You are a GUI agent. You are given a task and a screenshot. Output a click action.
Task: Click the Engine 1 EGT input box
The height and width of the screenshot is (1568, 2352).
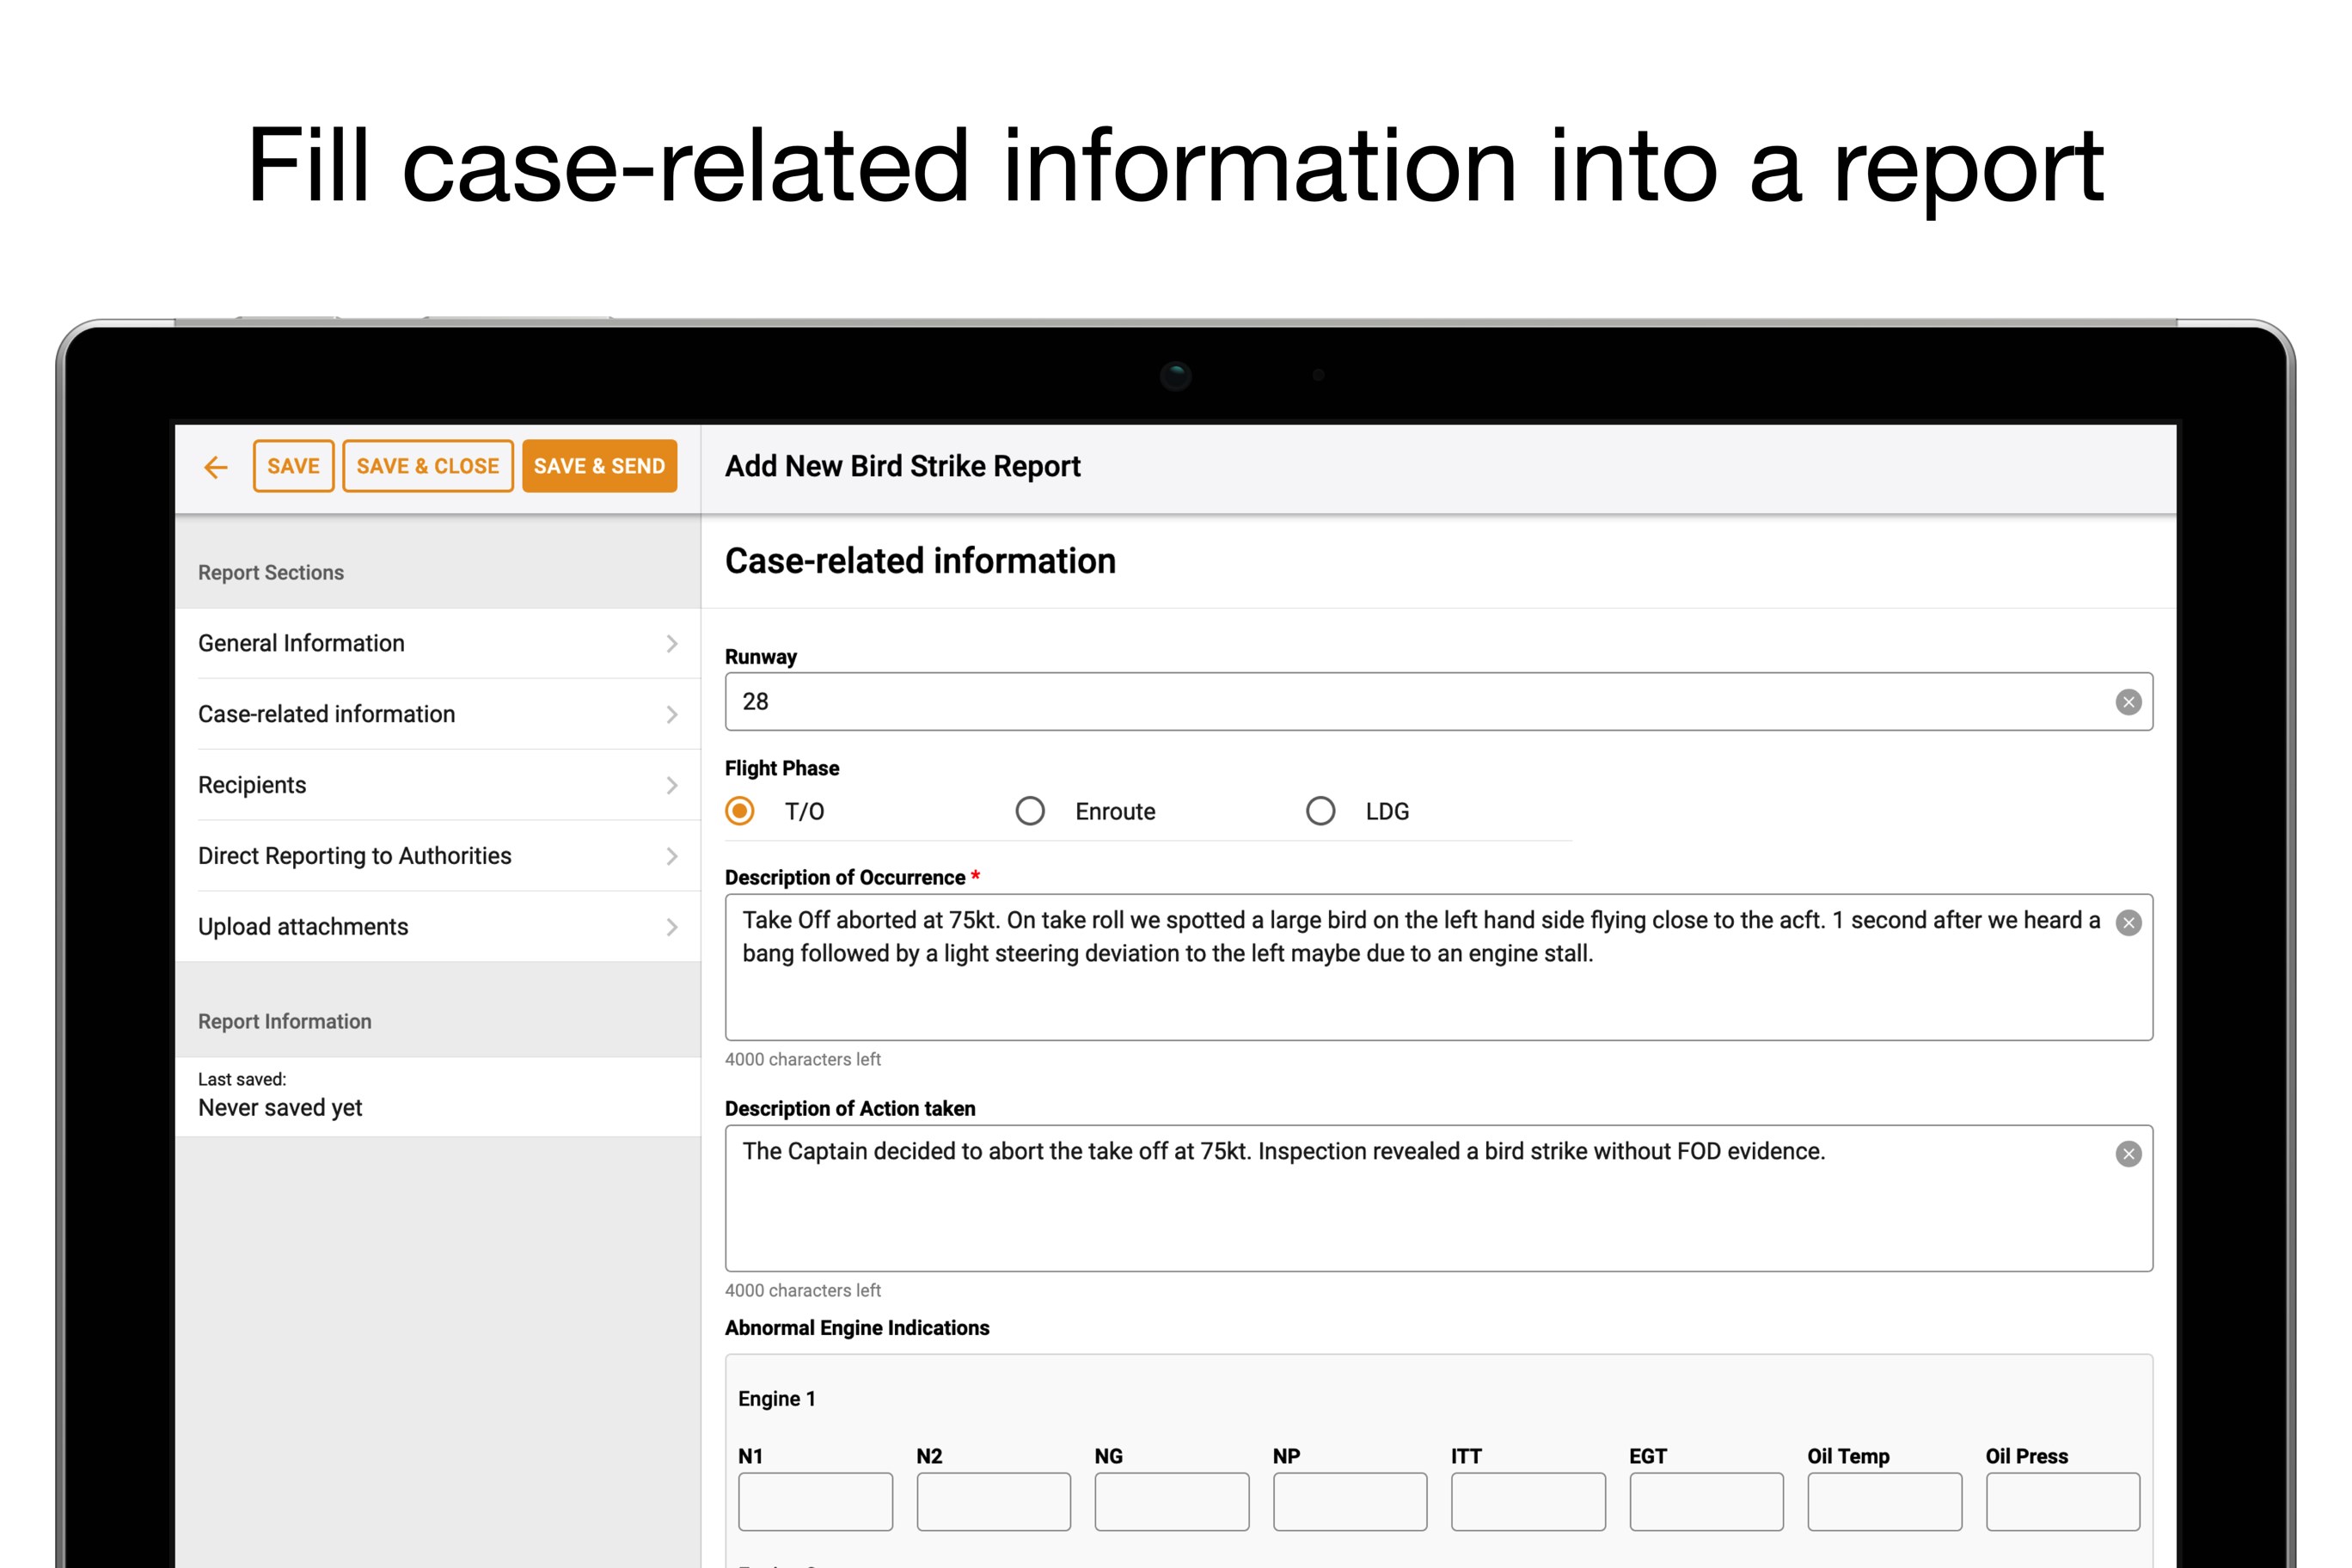pyautogui.click(x=1706, y=1501)
